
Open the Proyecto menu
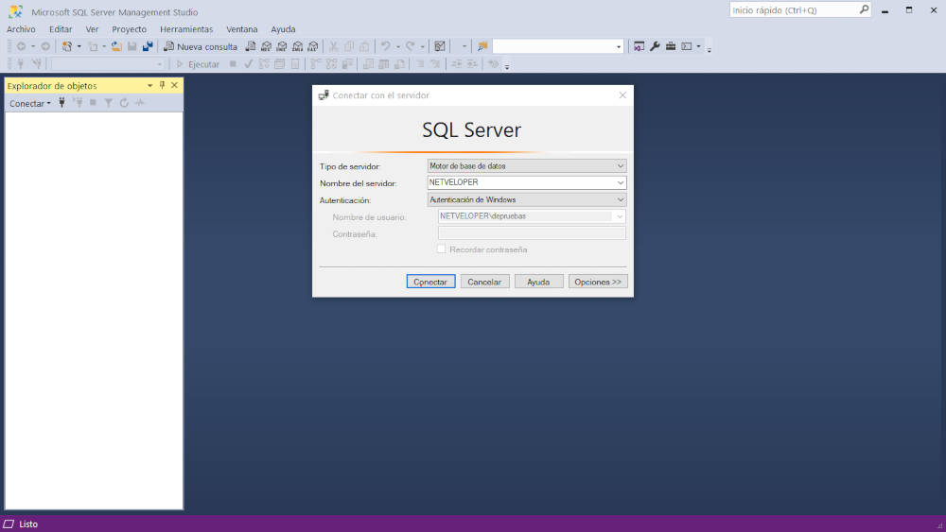click(129, 29)
